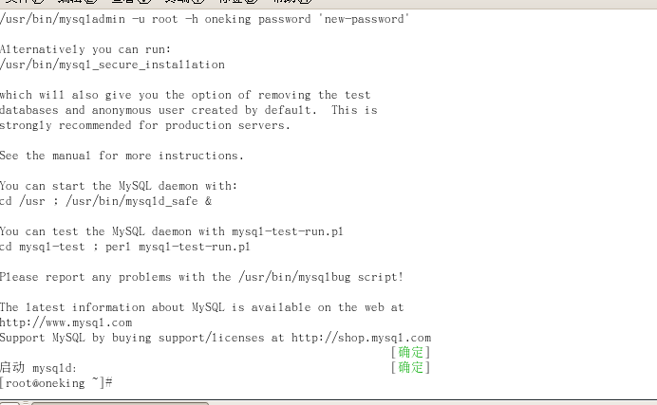Click the small tab at the bottom left
This screenshot has height=405, width=657.
tap(10, 403)
